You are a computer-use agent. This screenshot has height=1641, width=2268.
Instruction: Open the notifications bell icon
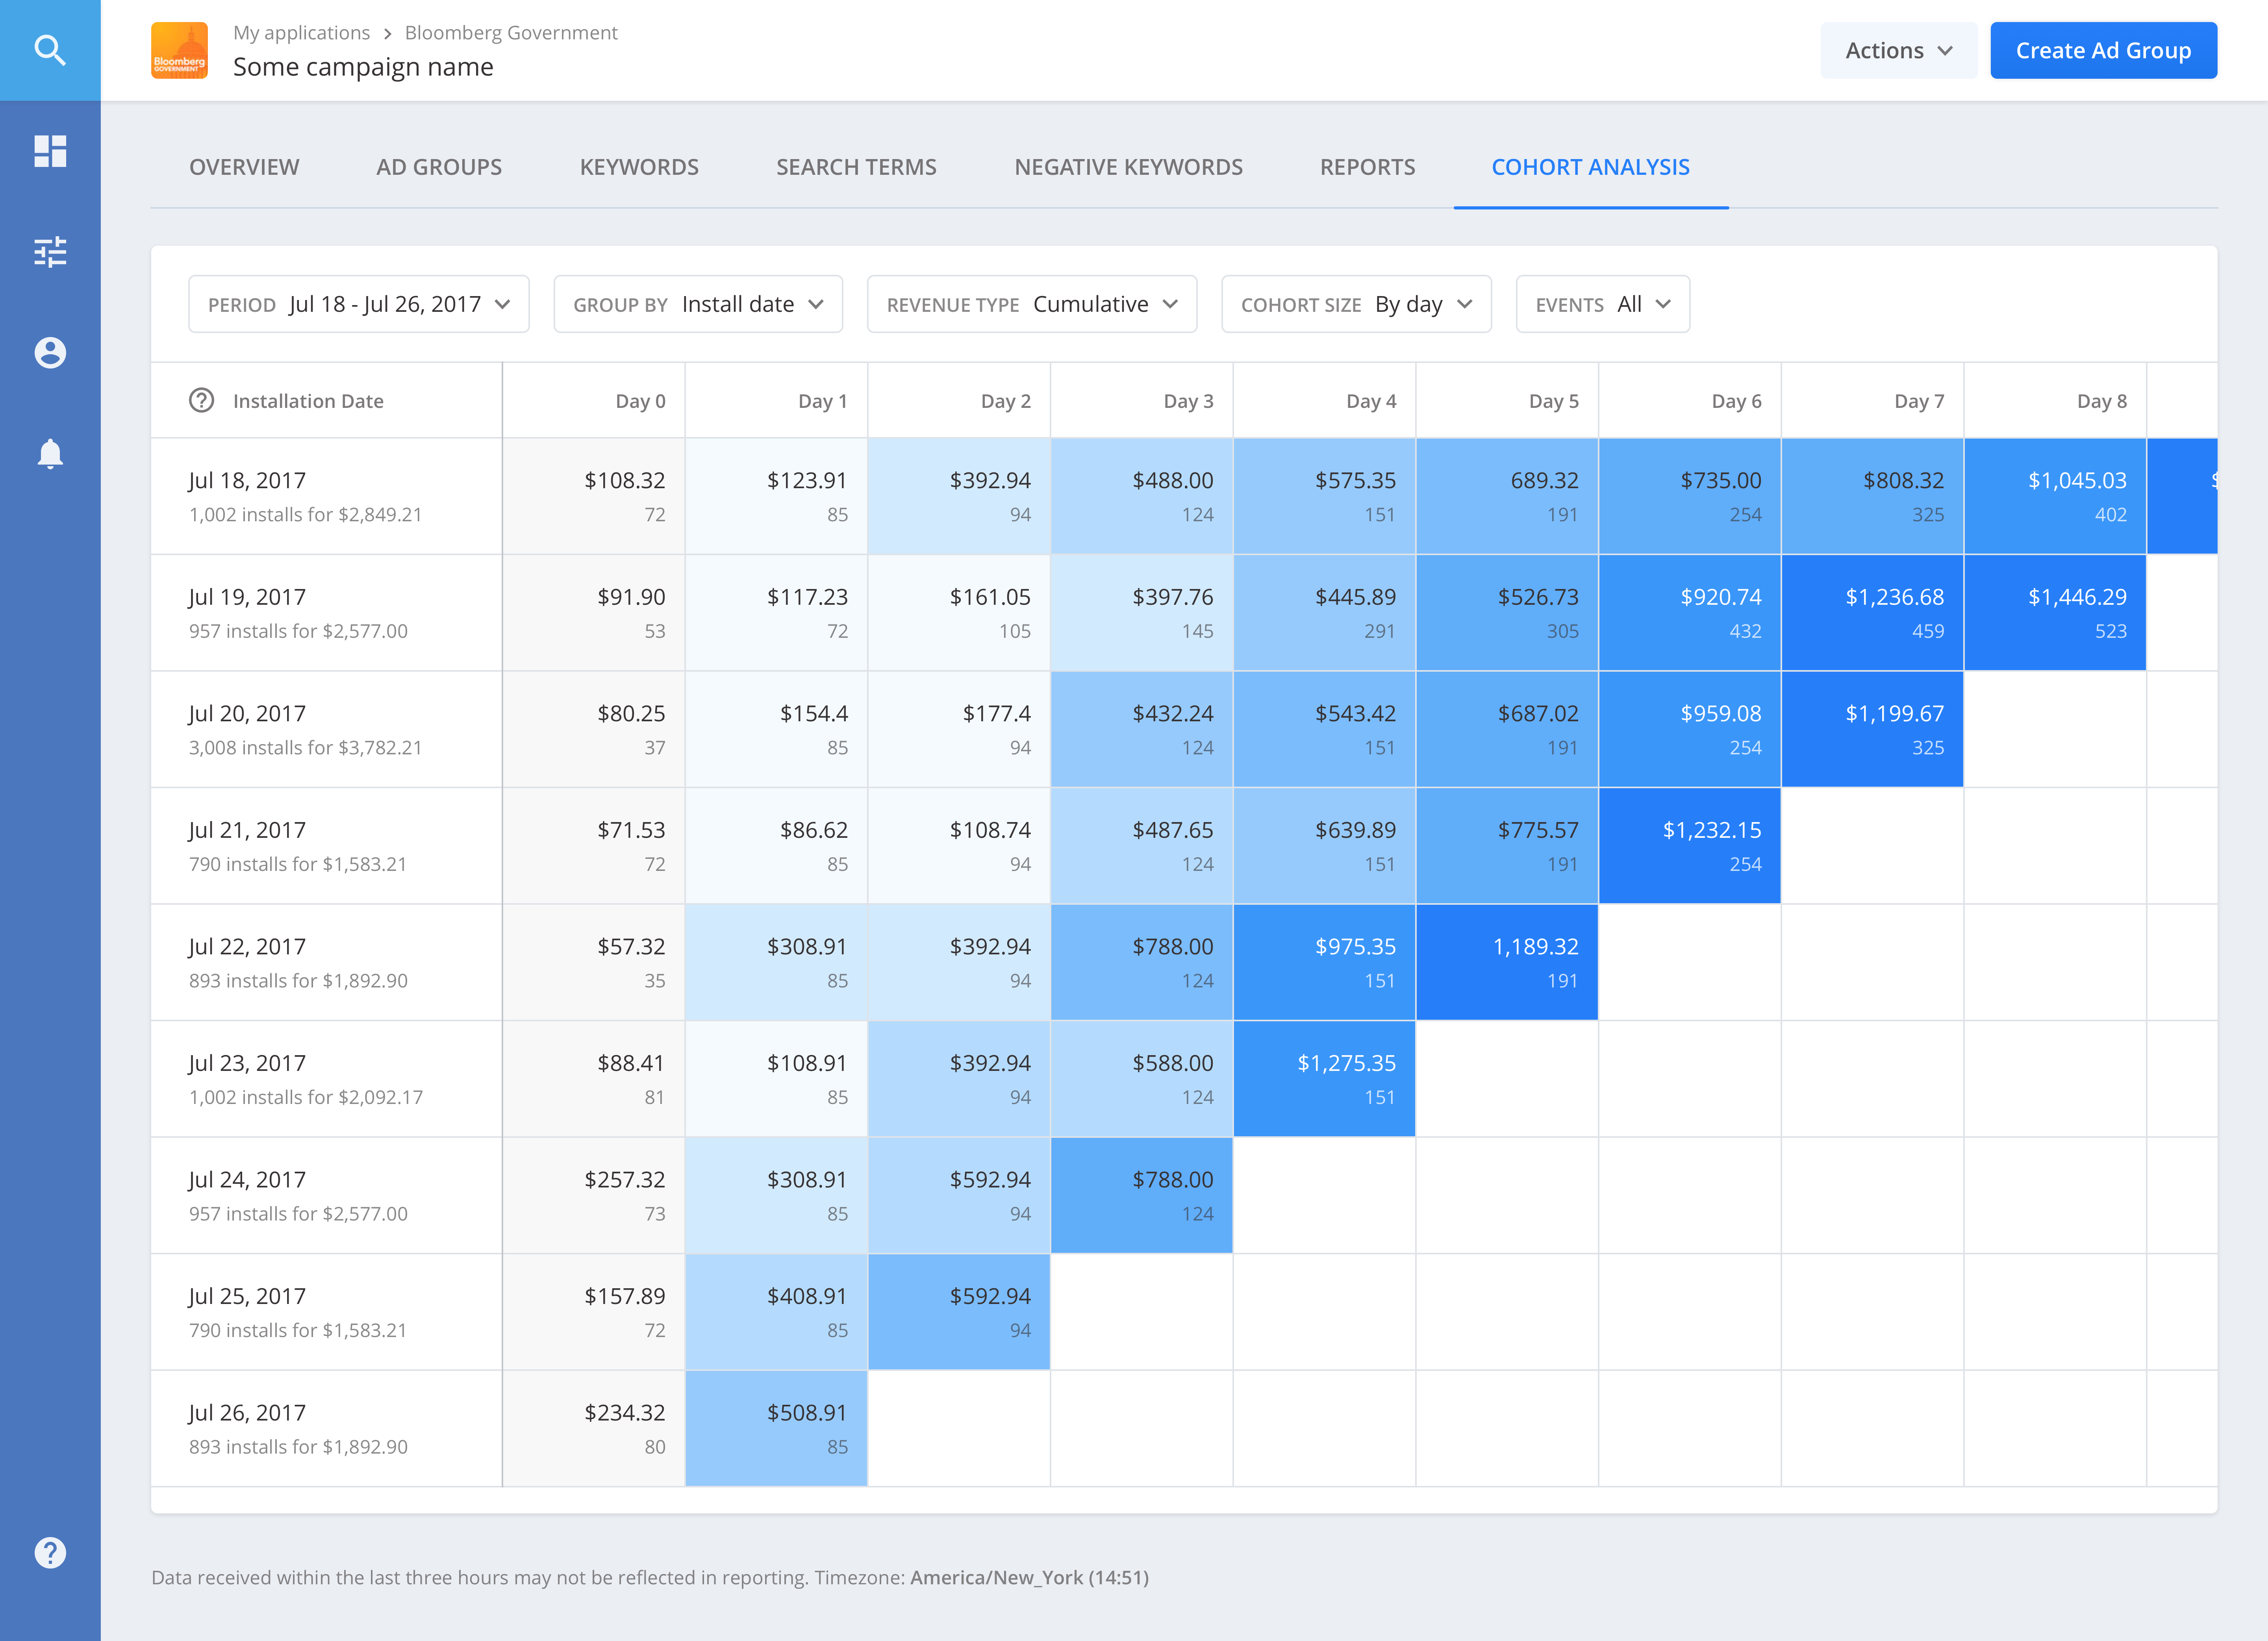pyautogui.click(x=50, y=454)
